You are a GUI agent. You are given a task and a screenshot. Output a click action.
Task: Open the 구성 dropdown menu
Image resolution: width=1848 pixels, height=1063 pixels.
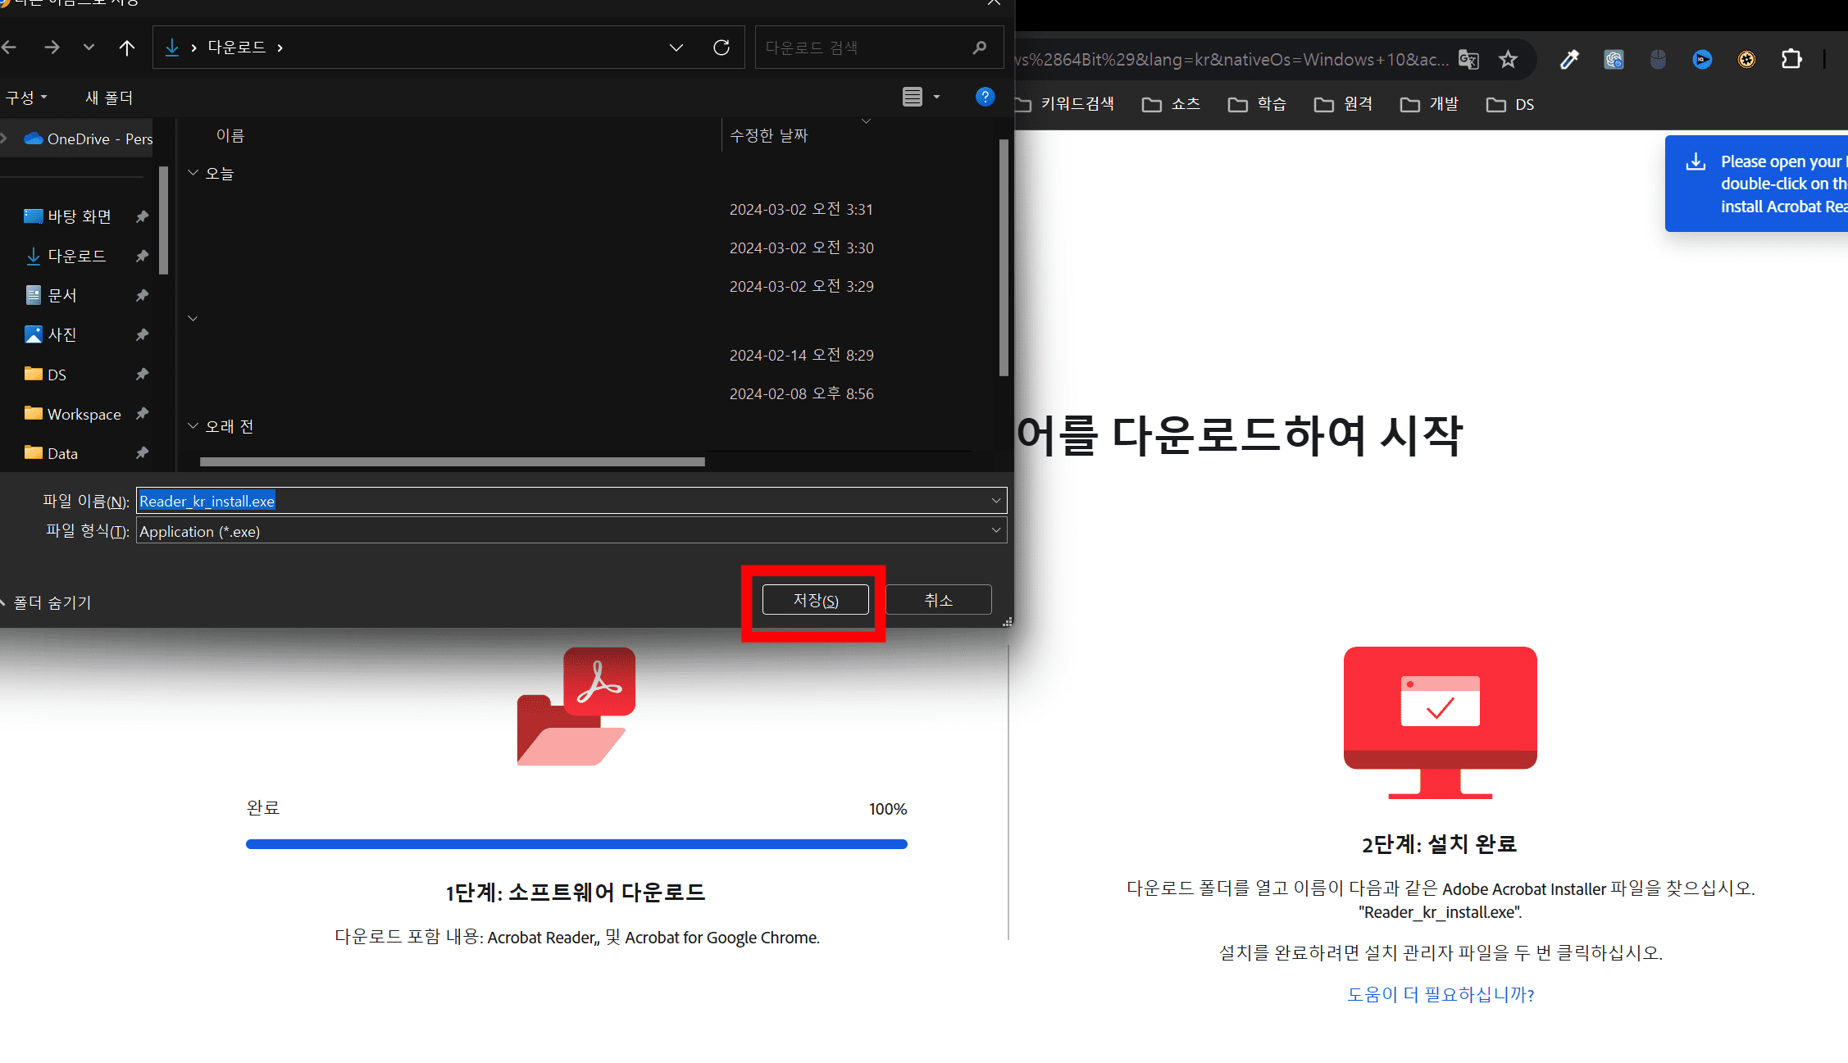25,97
